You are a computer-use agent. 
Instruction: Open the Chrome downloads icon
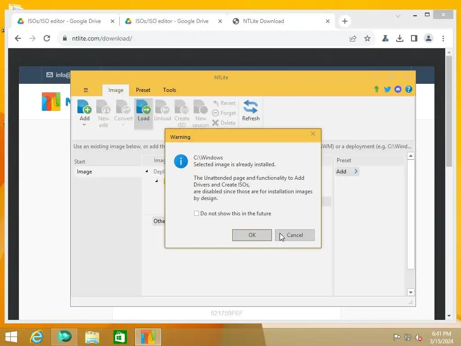click(x=400, y=38)
